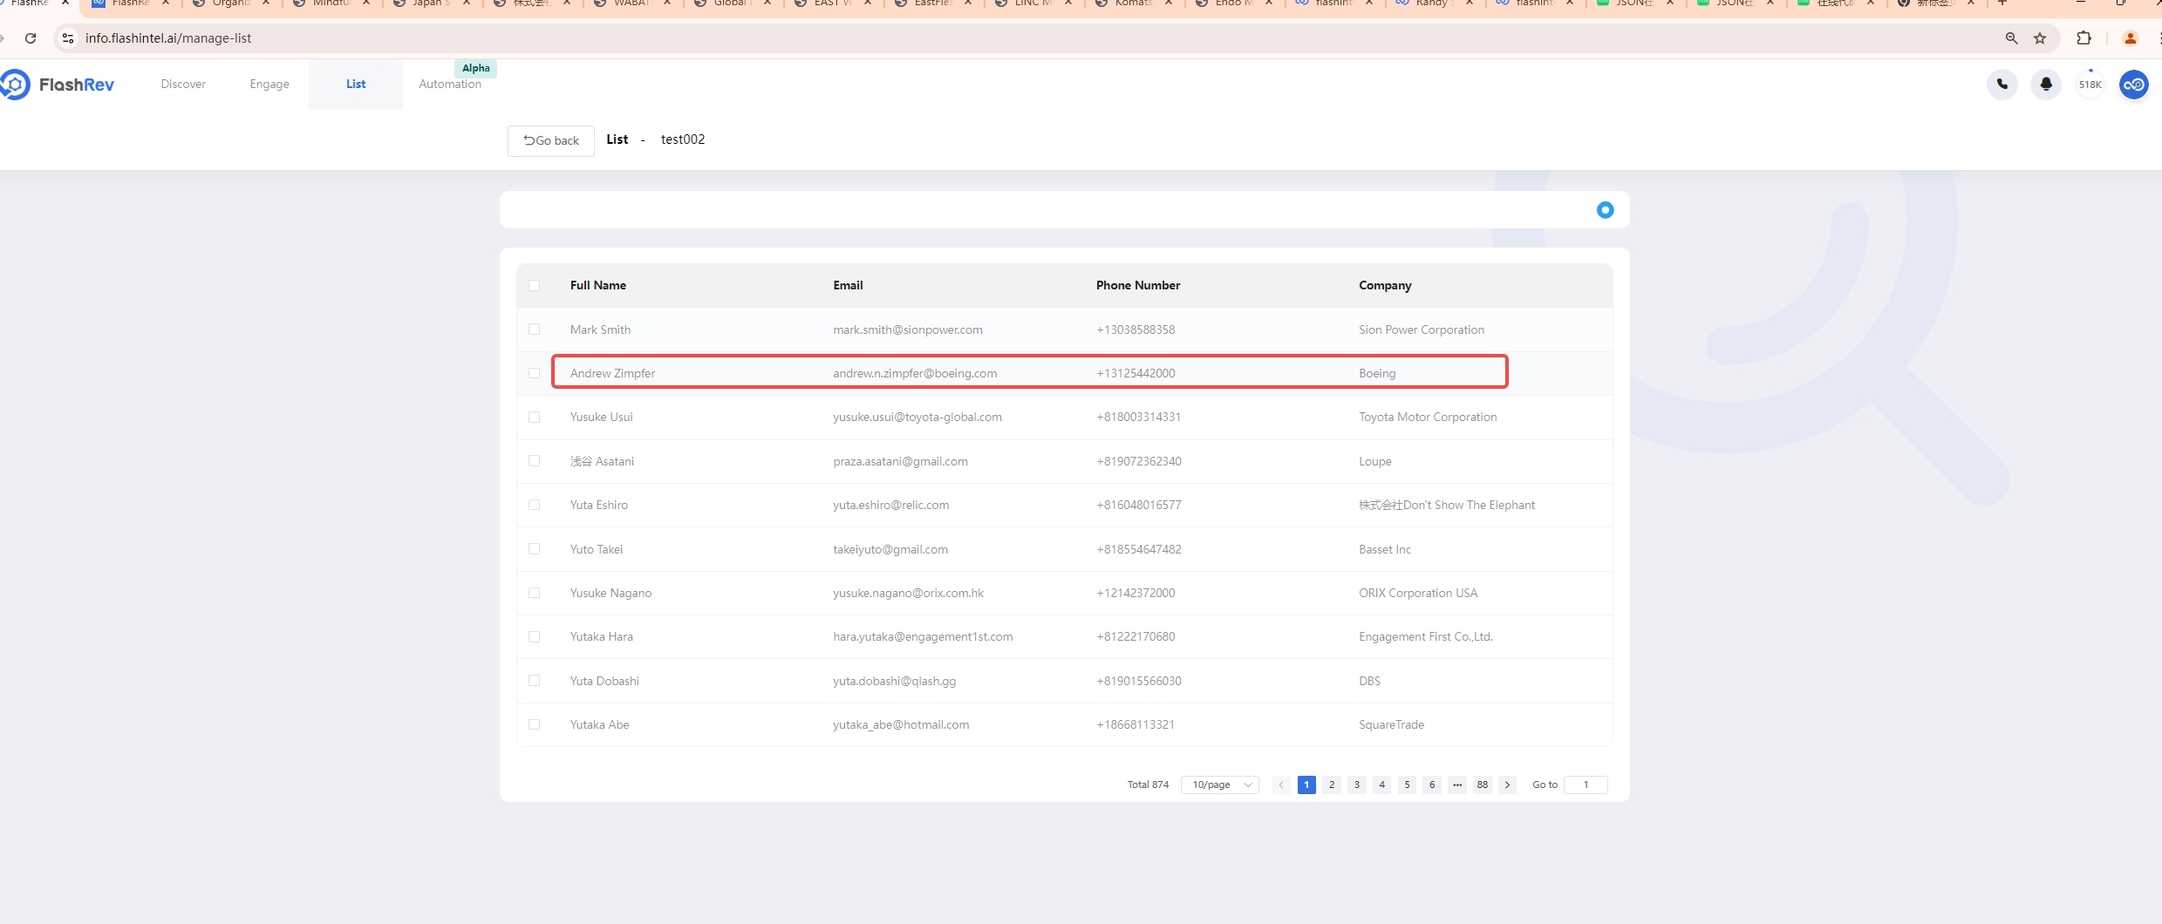Check the box for Yusuke Nagano
2162x924 pixels.
point(535,593)
